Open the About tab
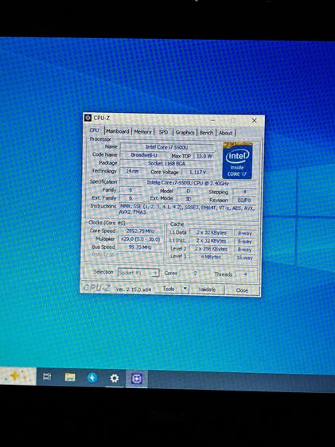 click(x=225, y=133)
